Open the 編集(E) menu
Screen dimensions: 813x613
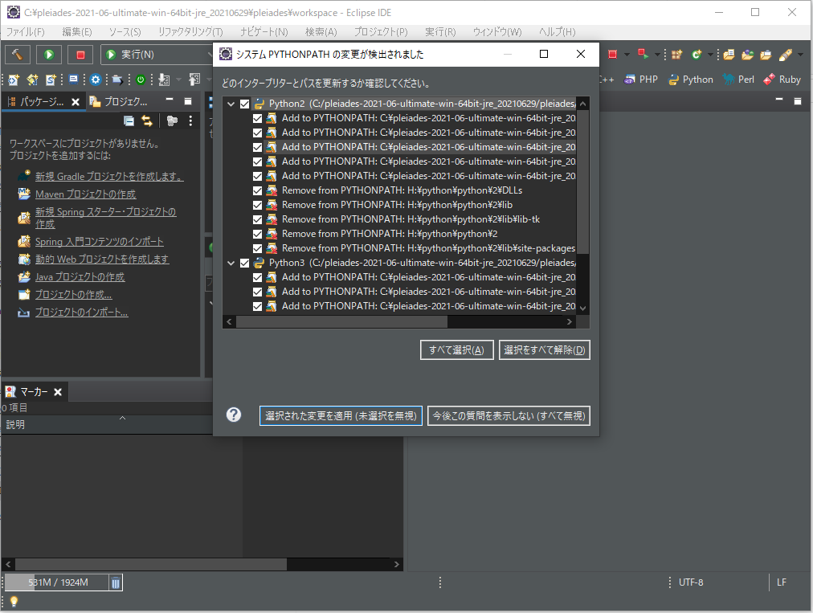(77, 32)
